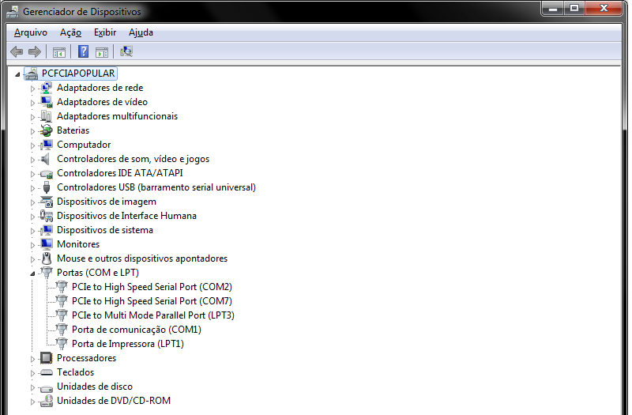Click the Monitores icon
The width and height of the screenshot is (632, 415).
tap(47, 244)
